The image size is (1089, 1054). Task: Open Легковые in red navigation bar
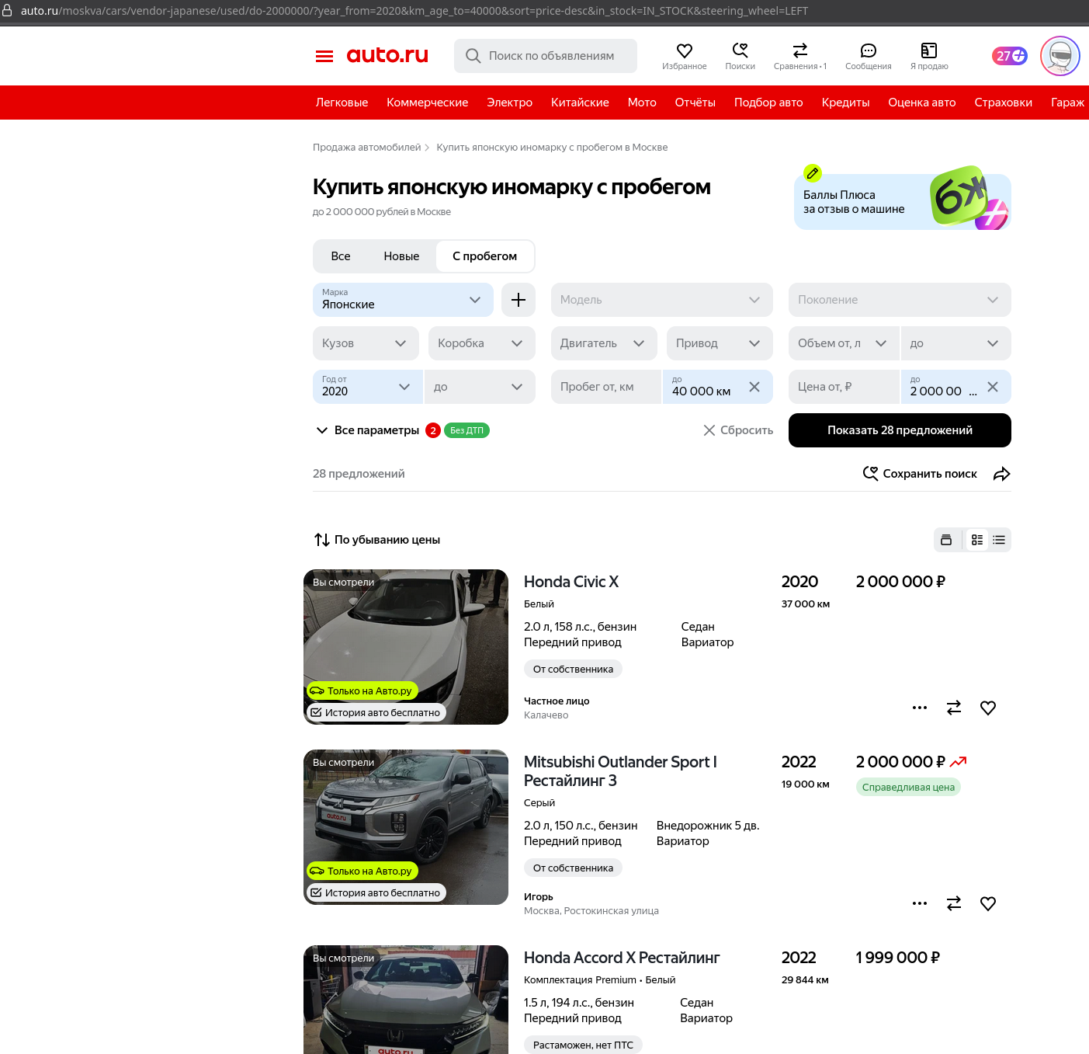coord(342,103)
